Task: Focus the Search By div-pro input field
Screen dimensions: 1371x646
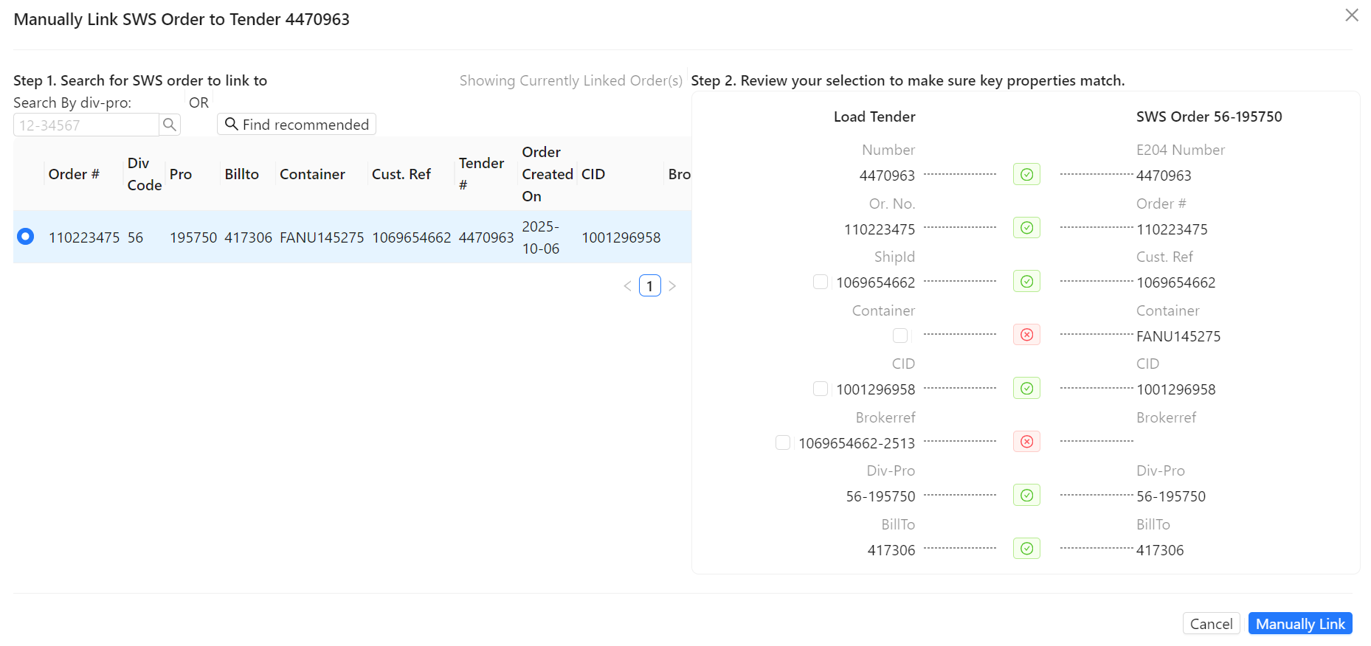Action: pos(86,125)
